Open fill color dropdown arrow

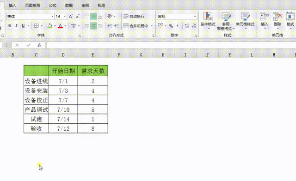55,26
